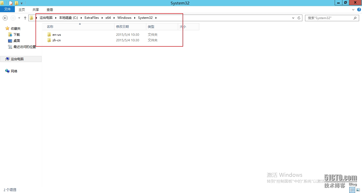
Task: Expand the arrow after ExtraFiles breadcrumb
Action: coord(102,18)
